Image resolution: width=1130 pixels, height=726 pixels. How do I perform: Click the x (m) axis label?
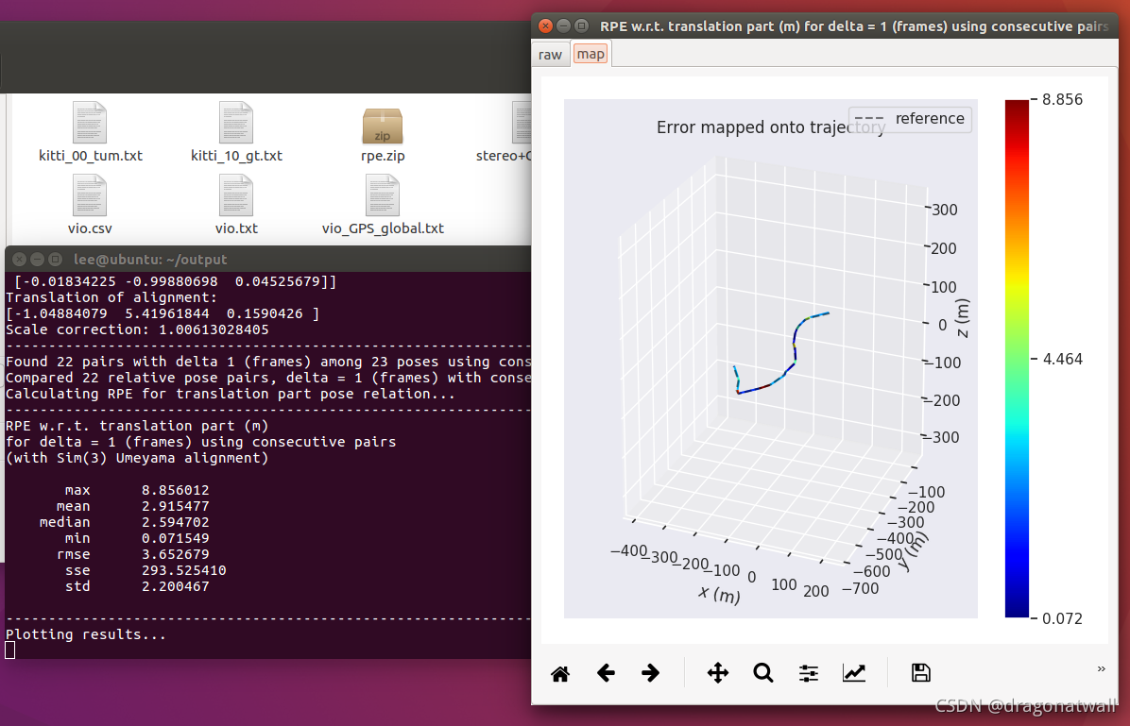[719, 595]
